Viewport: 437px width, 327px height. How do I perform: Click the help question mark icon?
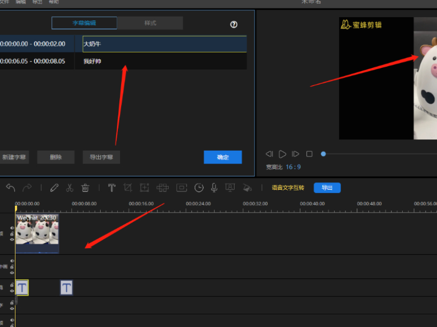pyautogui.click(x=233, y=25)
